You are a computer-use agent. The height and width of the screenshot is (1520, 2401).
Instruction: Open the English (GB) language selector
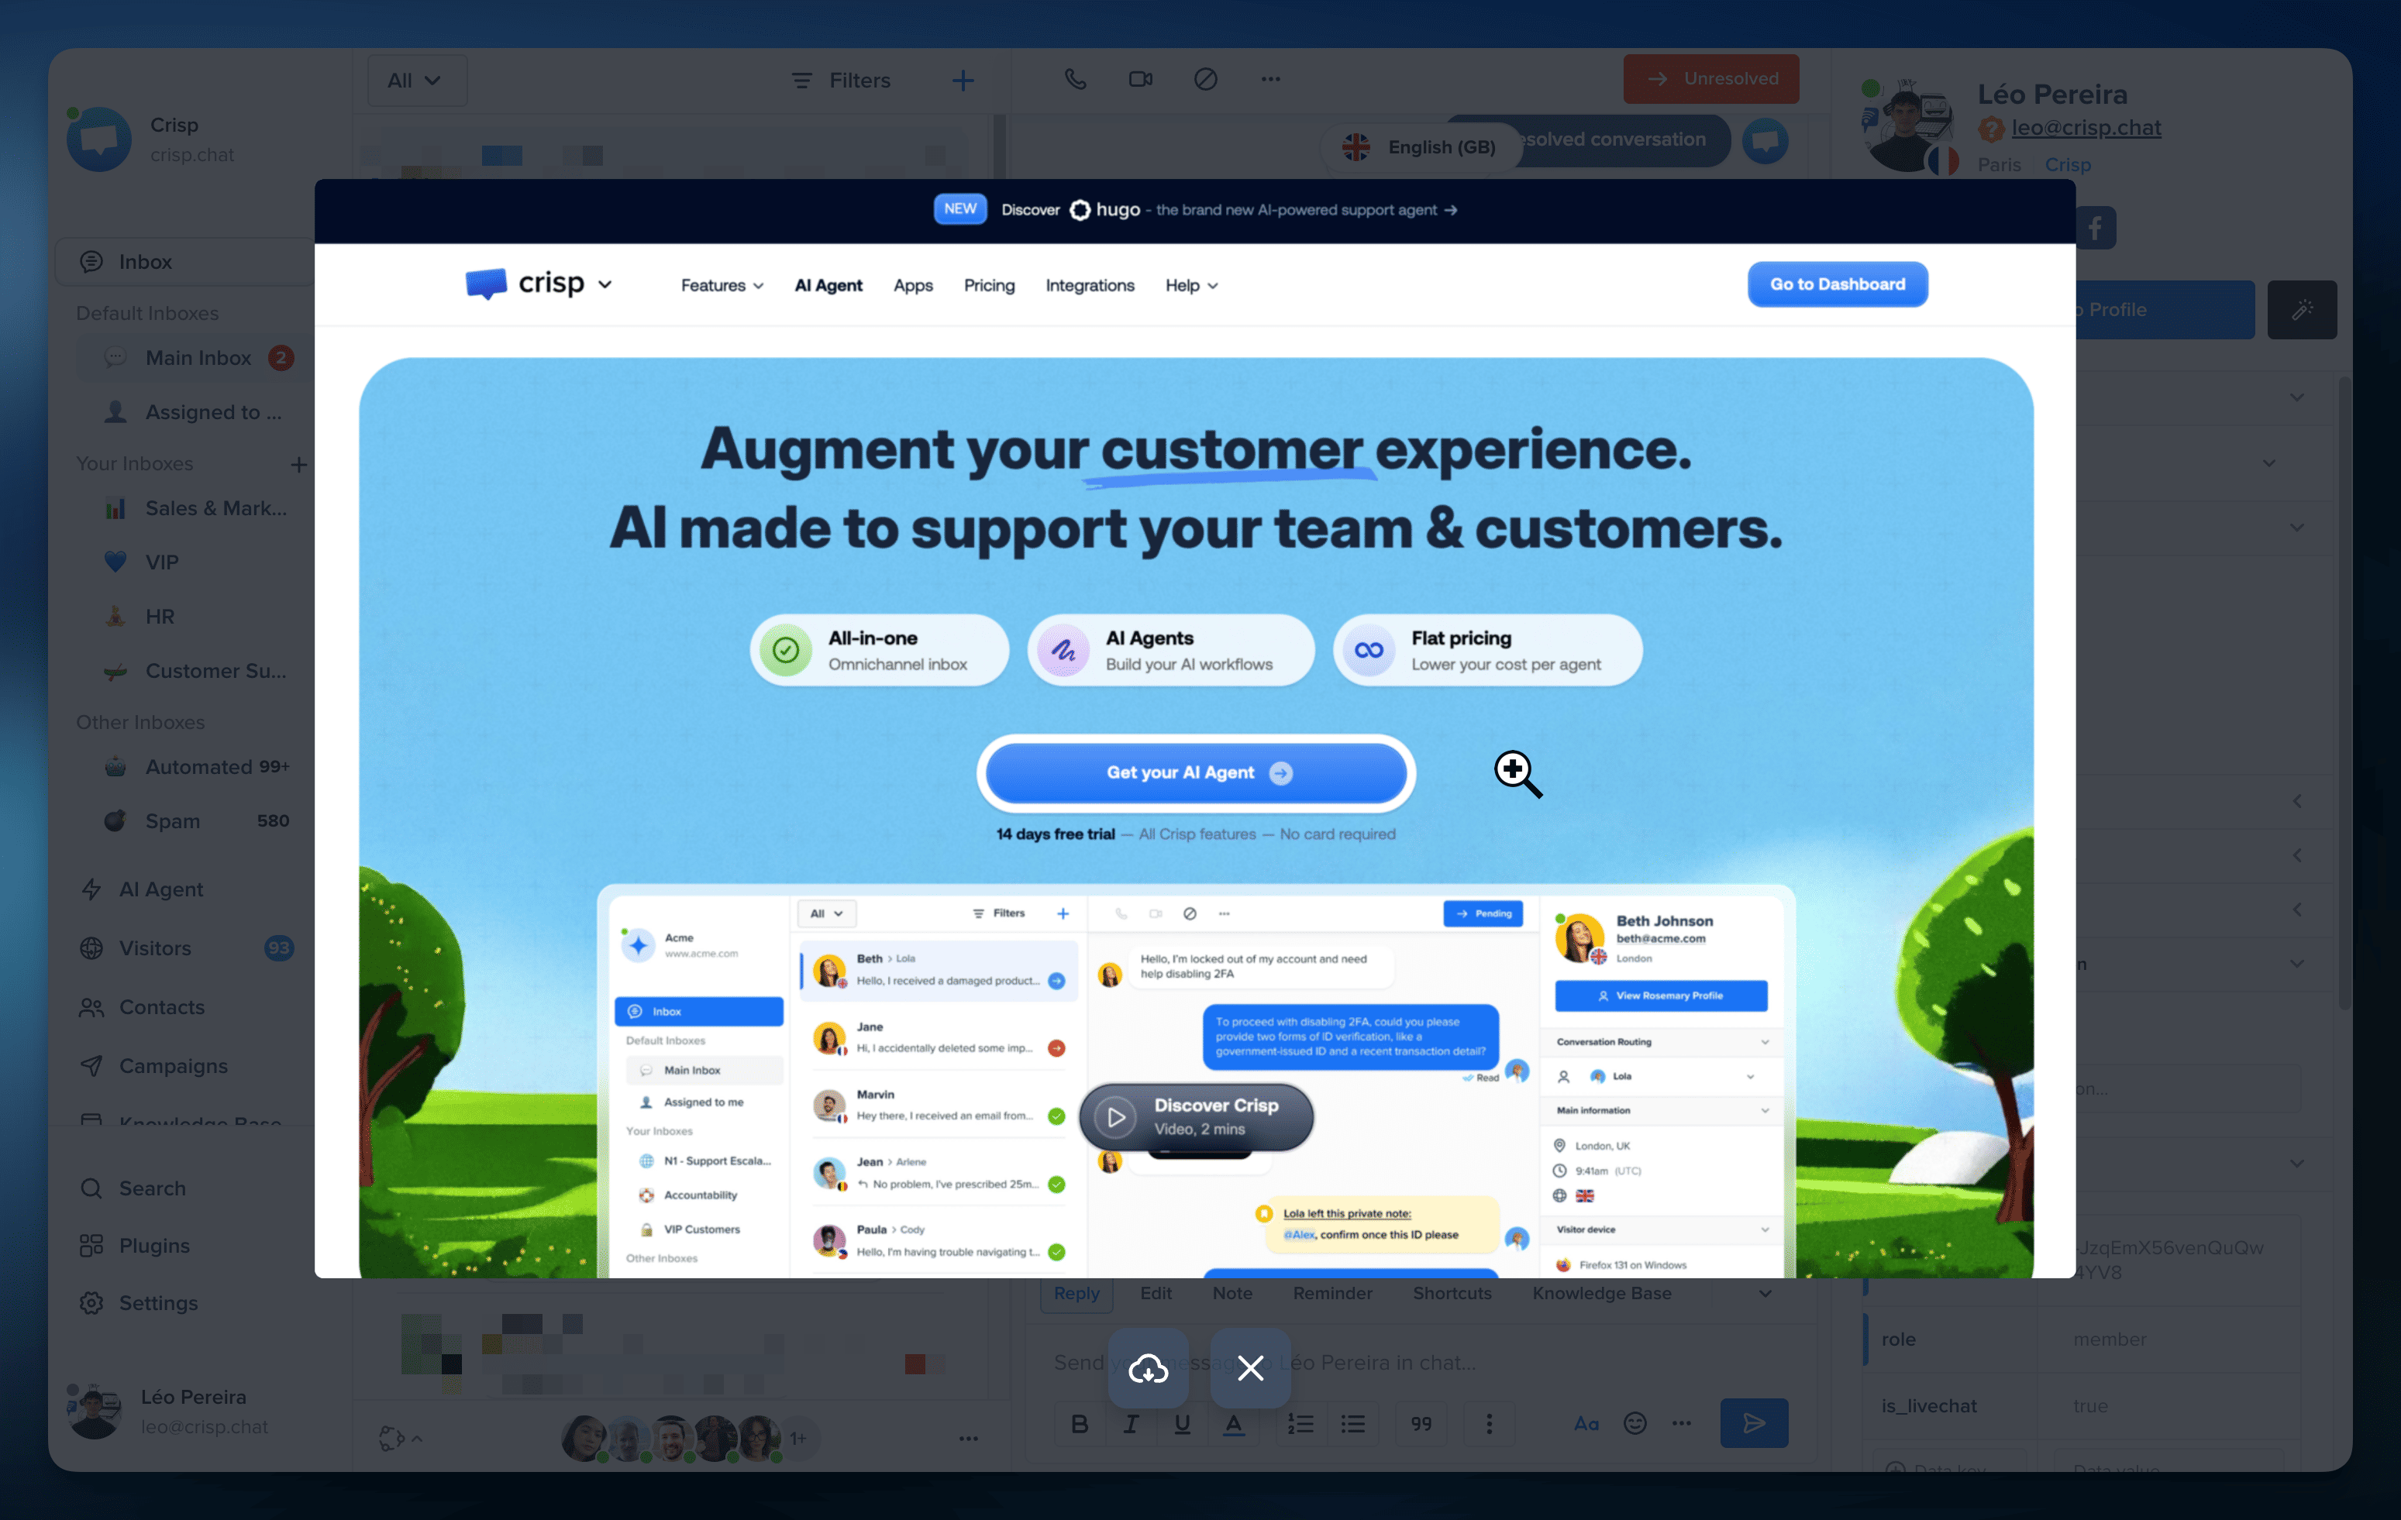1421,146
